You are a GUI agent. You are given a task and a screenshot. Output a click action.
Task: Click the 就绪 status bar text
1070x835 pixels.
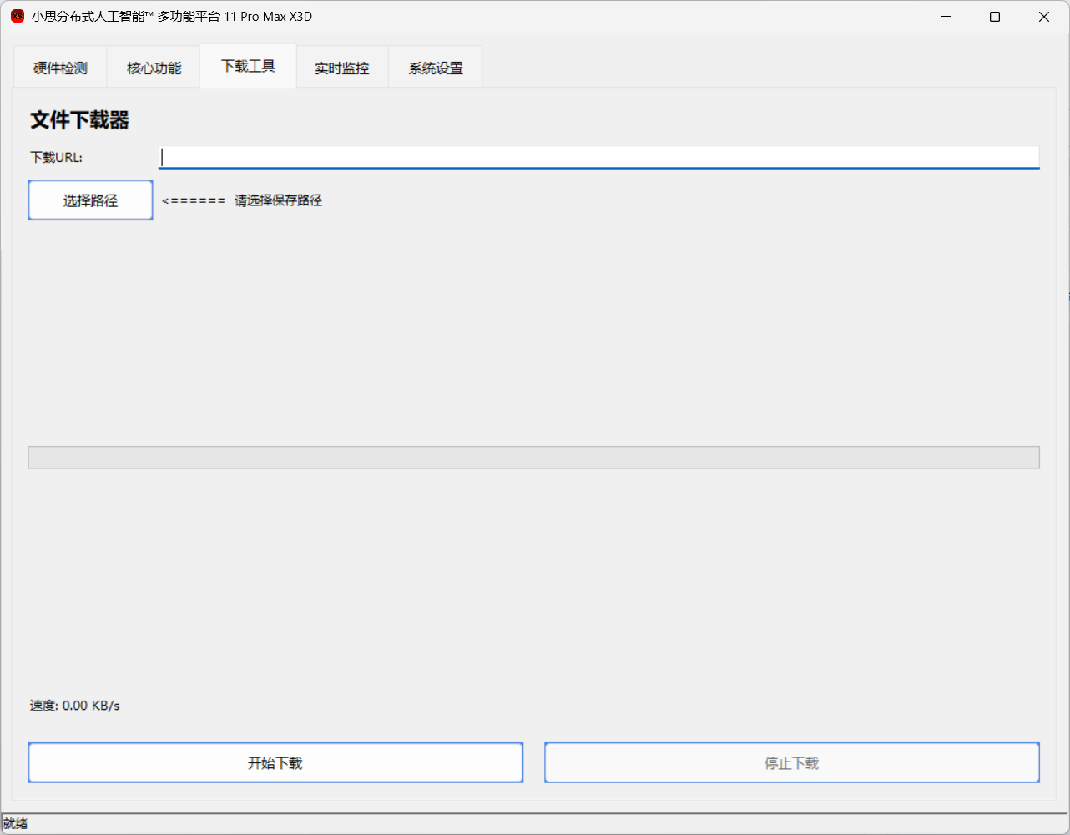[x=15, y=824]
